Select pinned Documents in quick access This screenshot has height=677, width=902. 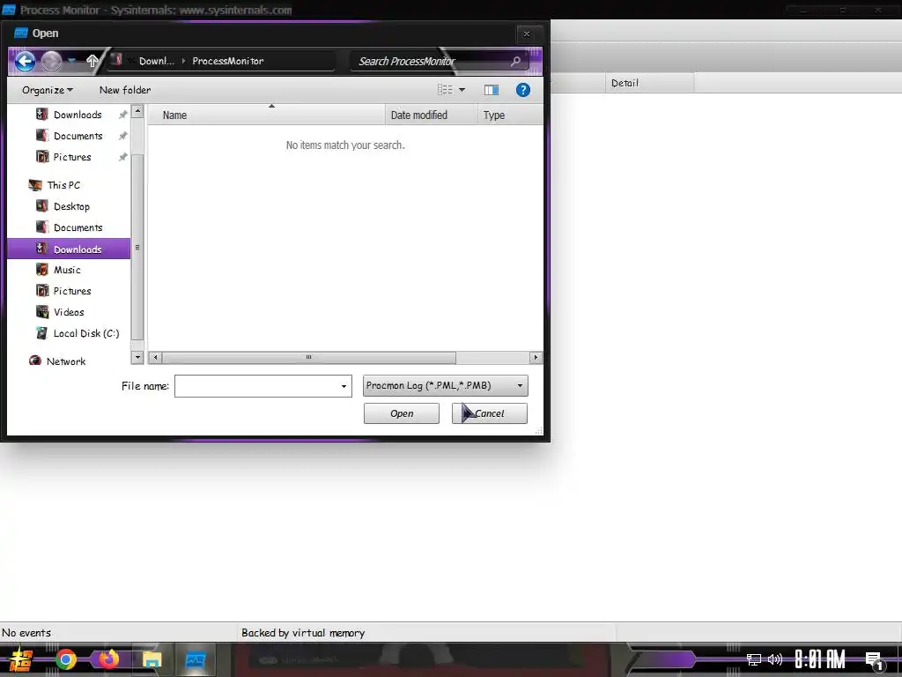[78, 136]
